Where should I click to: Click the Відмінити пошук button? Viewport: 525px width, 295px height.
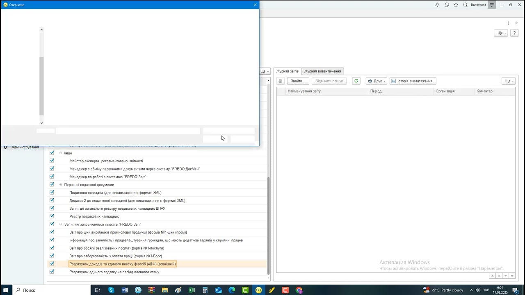329,81
